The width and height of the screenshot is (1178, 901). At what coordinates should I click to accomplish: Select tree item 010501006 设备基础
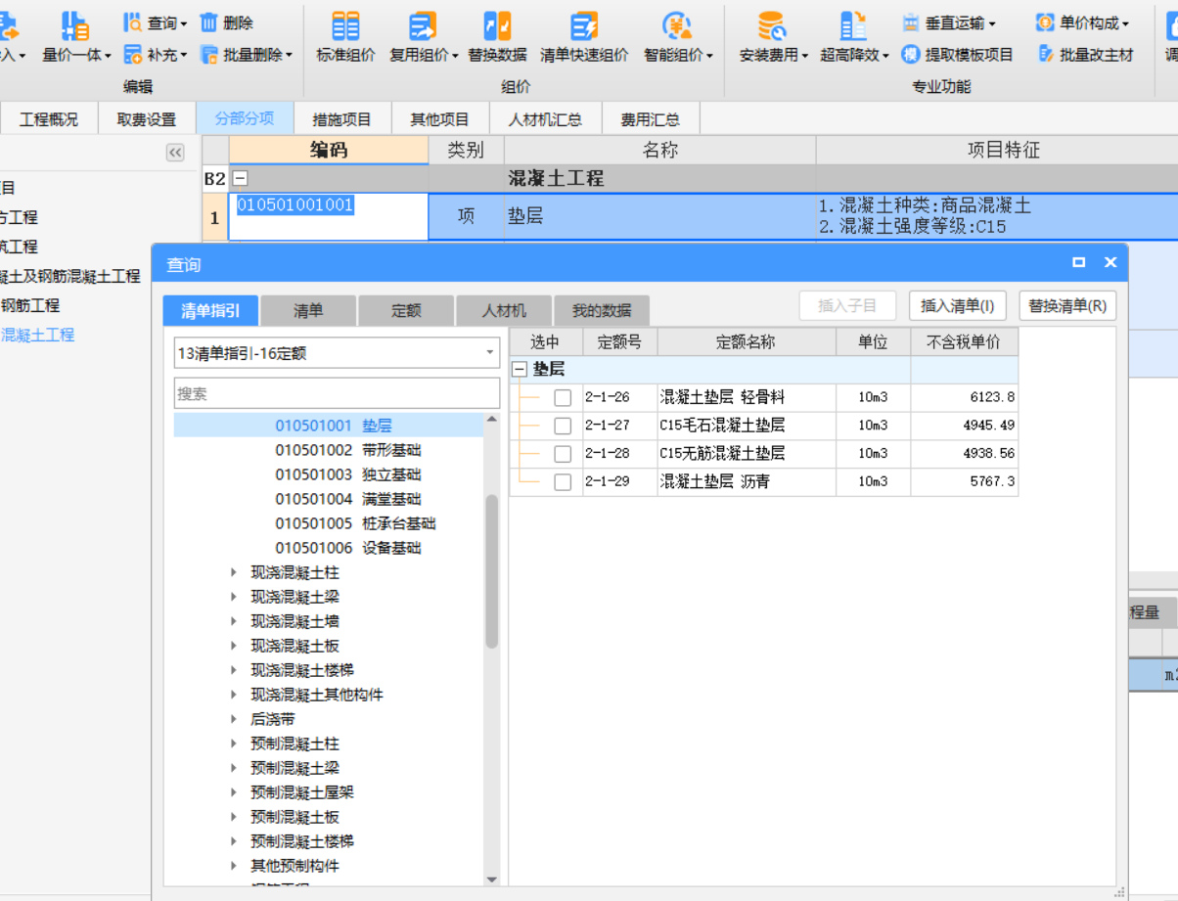click(348, 548)
